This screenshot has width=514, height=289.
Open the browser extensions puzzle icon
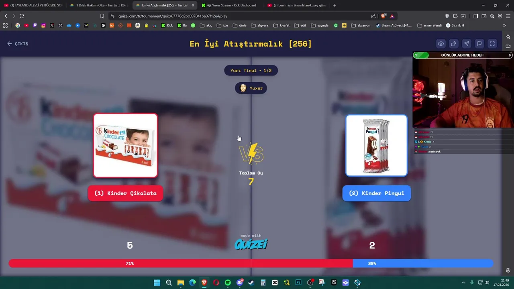[455, 16]
